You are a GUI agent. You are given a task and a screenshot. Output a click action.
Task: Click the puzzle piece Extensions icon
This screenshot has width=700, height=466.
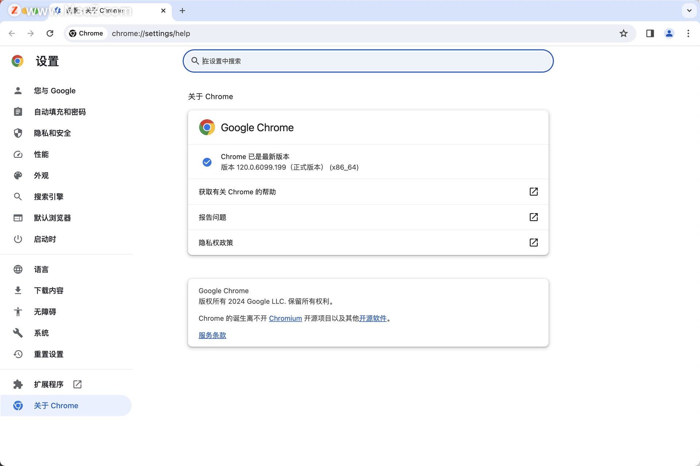tap(18, 384)
